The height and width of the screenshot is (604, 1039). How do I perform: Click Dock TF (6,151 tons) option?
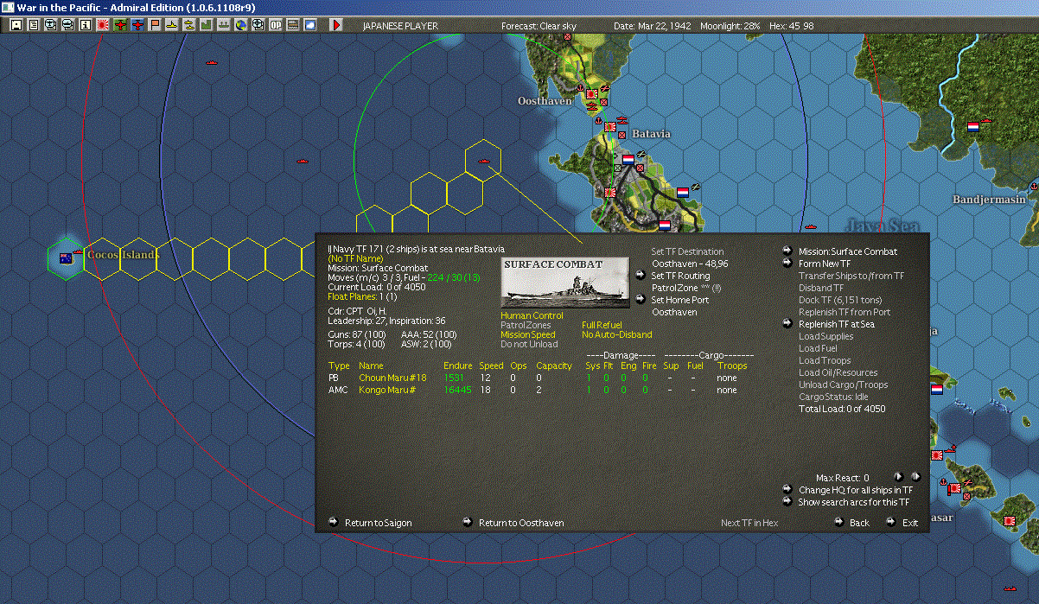coord(842,300)
